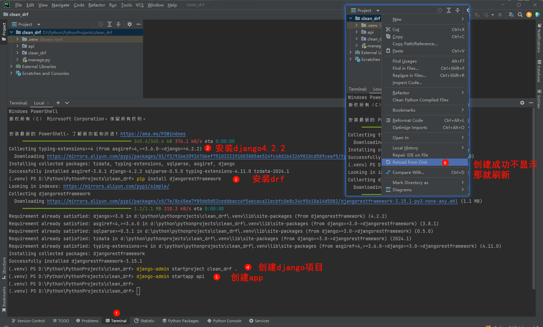Open djangorestframework whl download link
Image resolution: width=543 pixels, height=327 pixels.
coord(252,201)
